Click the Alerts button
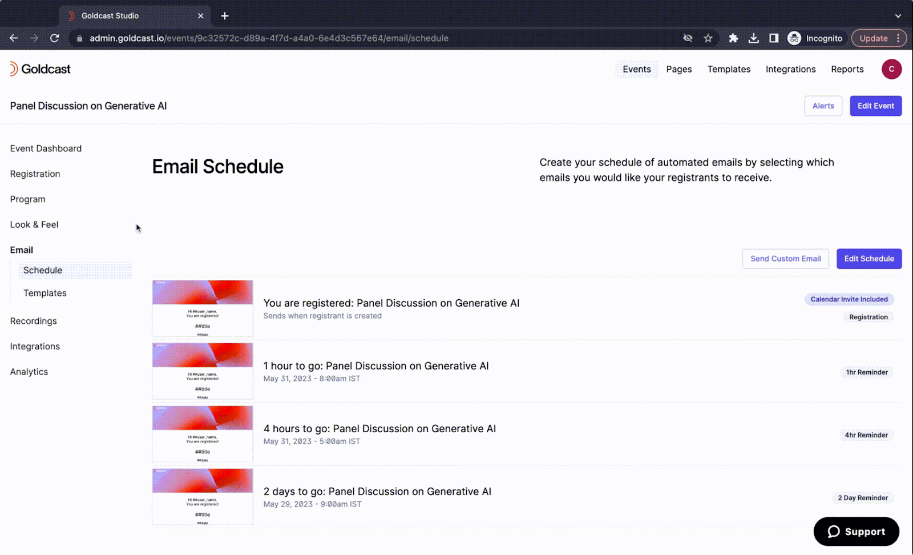 [823, 106]
